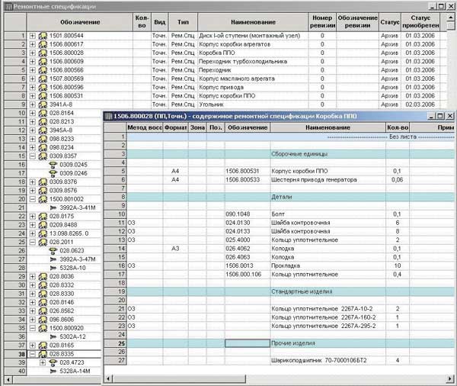Click the Статус приобретен column header

[420, 22]
